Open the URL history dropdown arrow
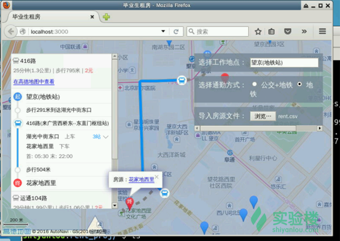 163,31
